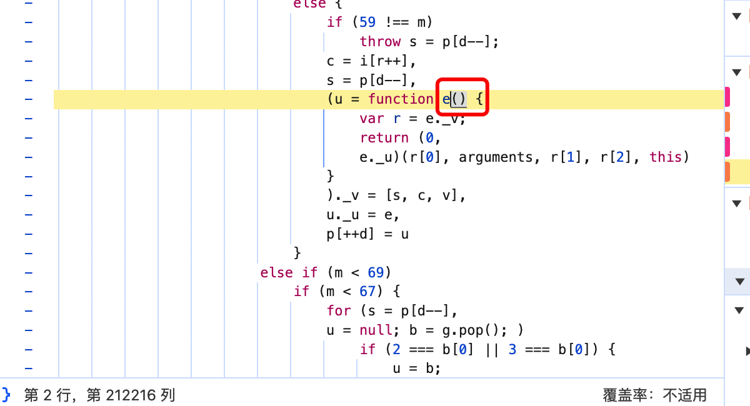Click the 'throw' keyword in the code

click(380, 41)
